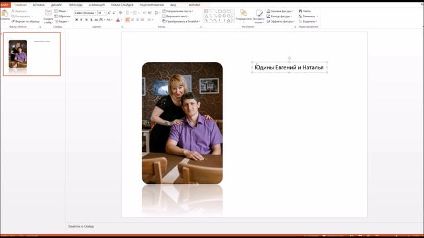The image size is (424, 238).
Task: Click the Decrease Indent icon
Action: [144, 13]
